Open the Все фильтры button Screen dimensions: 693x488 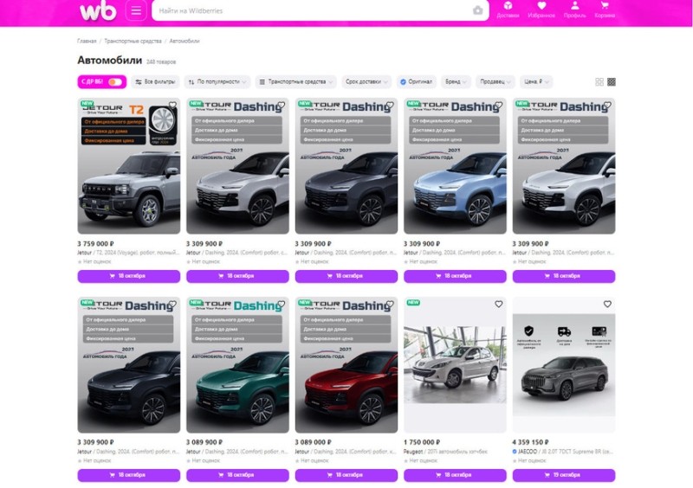(x=155, y=81)
